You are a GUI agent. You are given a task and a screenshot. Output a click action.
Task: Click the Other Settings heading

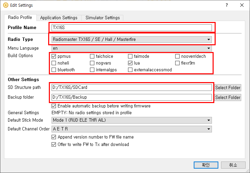(x=23, y=79)
